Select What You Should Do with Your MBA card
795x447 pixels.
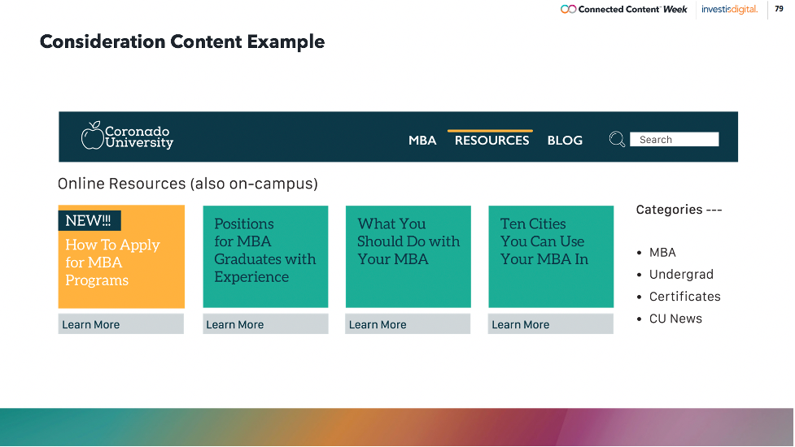[x=408, y=256]
